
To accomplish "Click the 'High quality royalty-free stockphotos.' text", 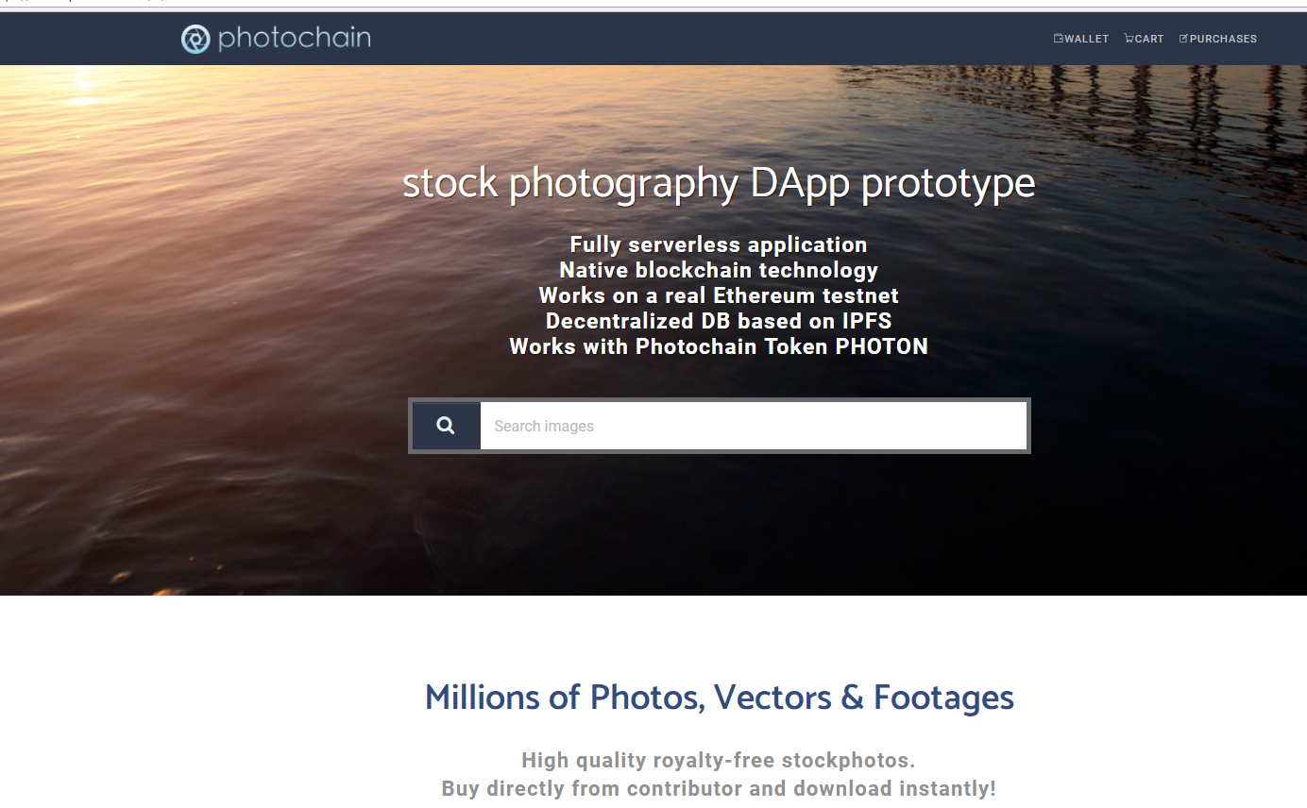I will 719,760.
